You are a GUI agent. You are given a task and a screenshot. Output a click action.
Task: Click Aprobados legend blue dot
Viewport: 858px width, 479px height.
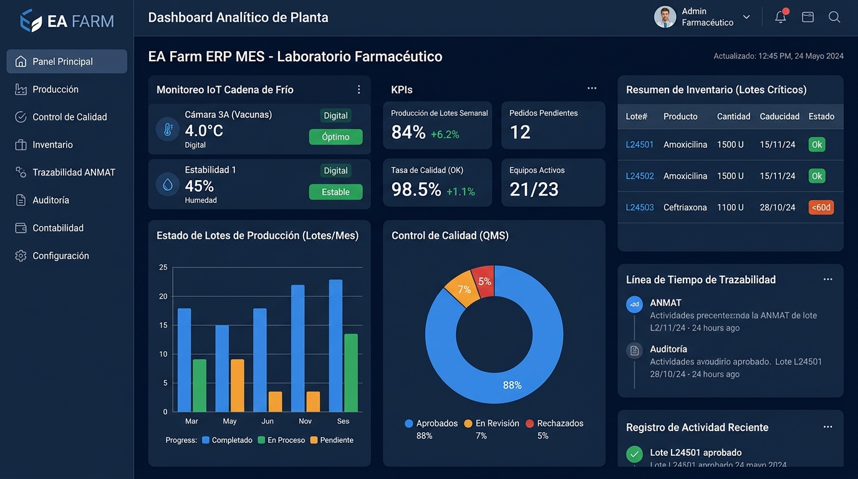coord(409,423)
